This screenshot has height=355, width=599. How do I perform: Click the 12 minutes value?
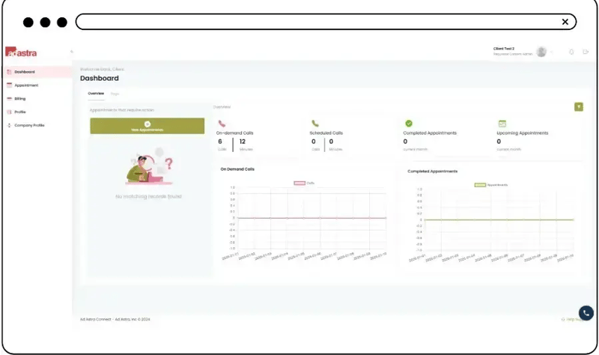(x=243, y=142)
